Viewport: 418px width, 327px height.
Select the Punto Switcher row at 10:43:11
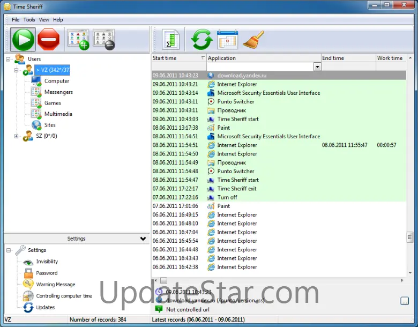click(x=279, y=102)
